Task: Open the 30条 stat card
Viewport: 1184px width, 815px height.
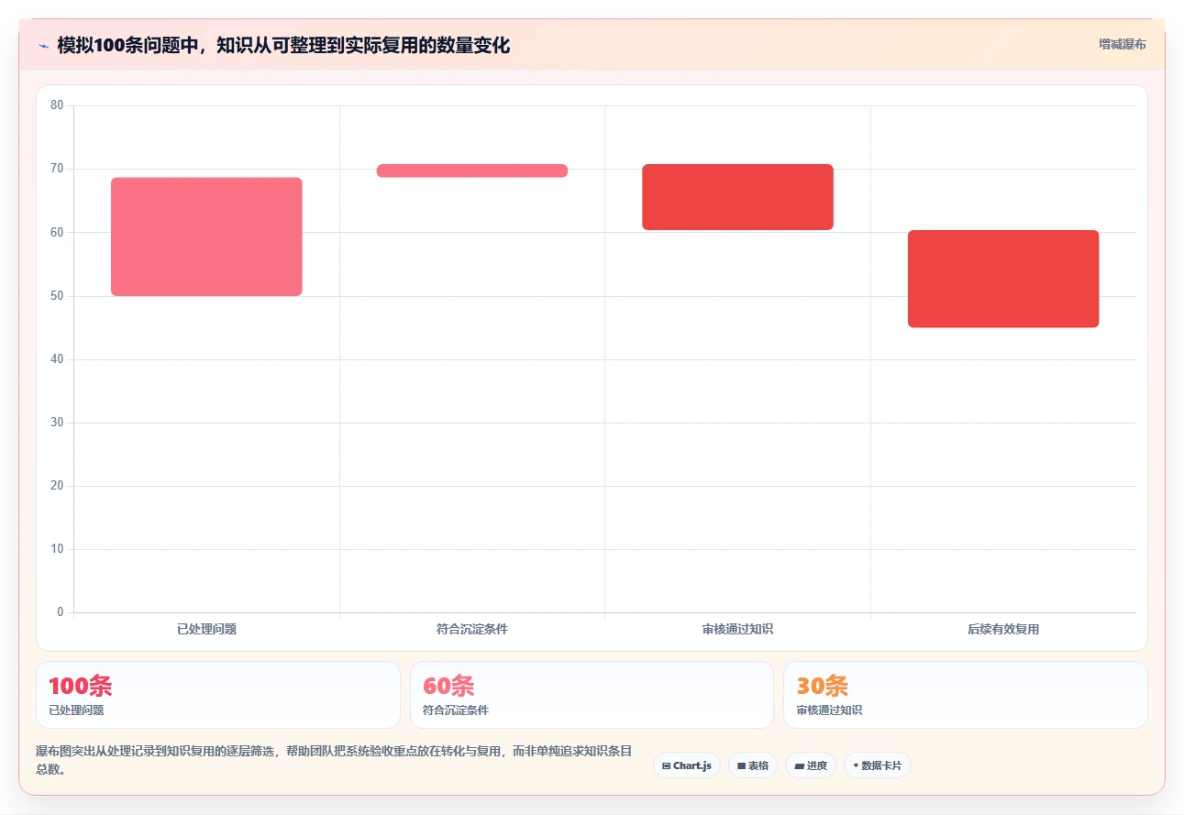Action: pos(965,695)
